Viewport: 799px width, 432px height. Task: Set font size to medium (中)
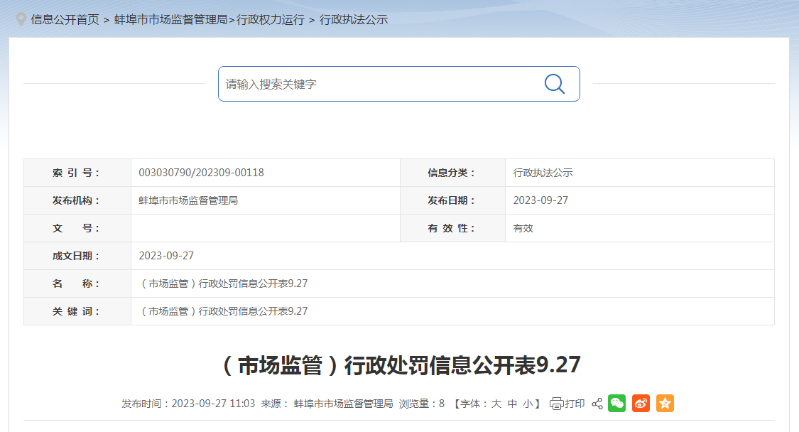point(512,404)
